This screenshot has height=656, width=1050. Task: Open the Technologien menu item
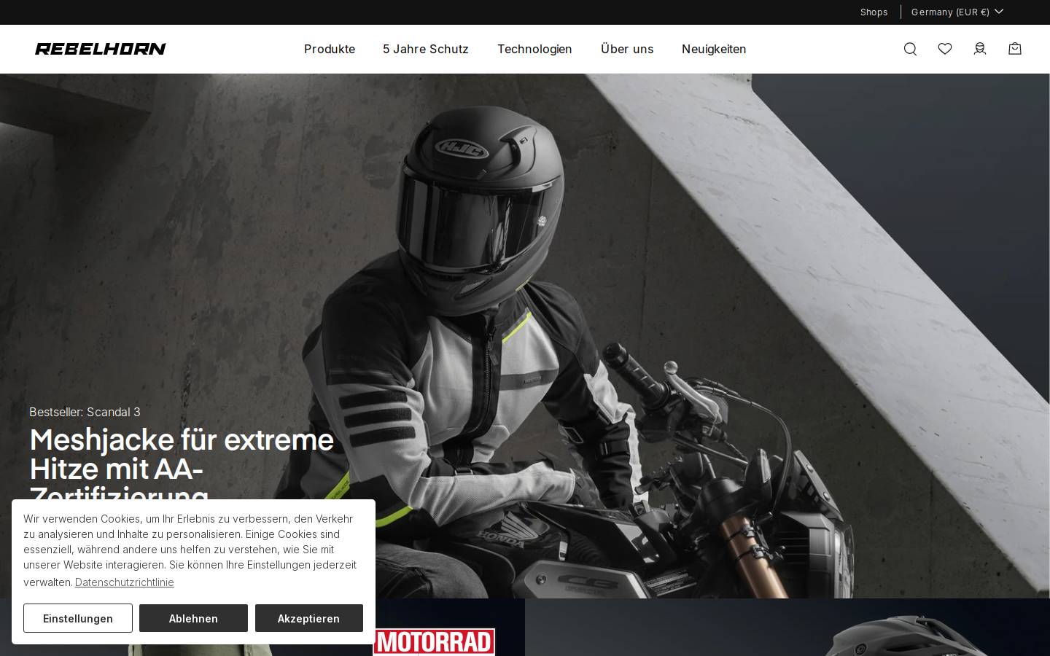(534, 49)
